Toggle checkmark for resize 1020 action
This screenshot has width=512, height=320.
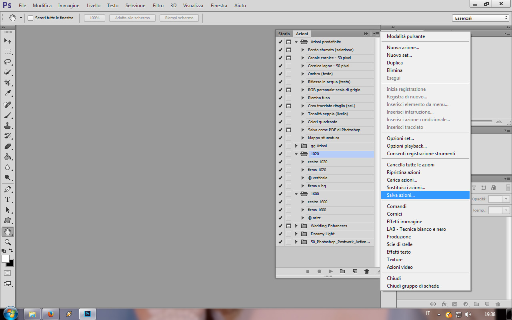click(x=280, y=162)
